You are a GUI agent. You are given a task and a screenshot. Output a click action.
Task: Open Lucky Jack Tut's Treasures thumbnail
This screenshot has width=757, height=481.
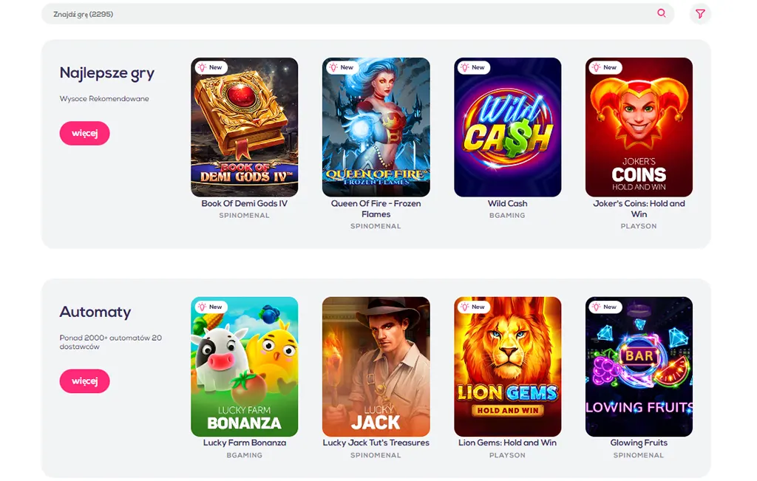[x=376, y=366]
